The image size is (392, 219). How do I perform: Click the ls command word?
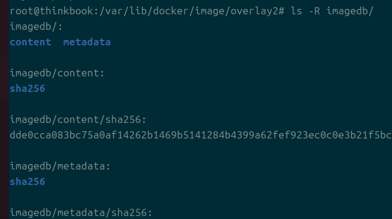(x=296, y=11)
